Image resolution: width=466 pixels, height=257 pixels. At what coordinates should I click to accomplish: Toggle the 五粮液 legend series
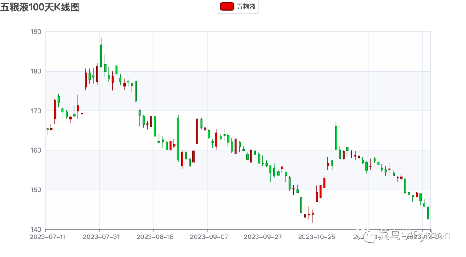tap(238, 6)
